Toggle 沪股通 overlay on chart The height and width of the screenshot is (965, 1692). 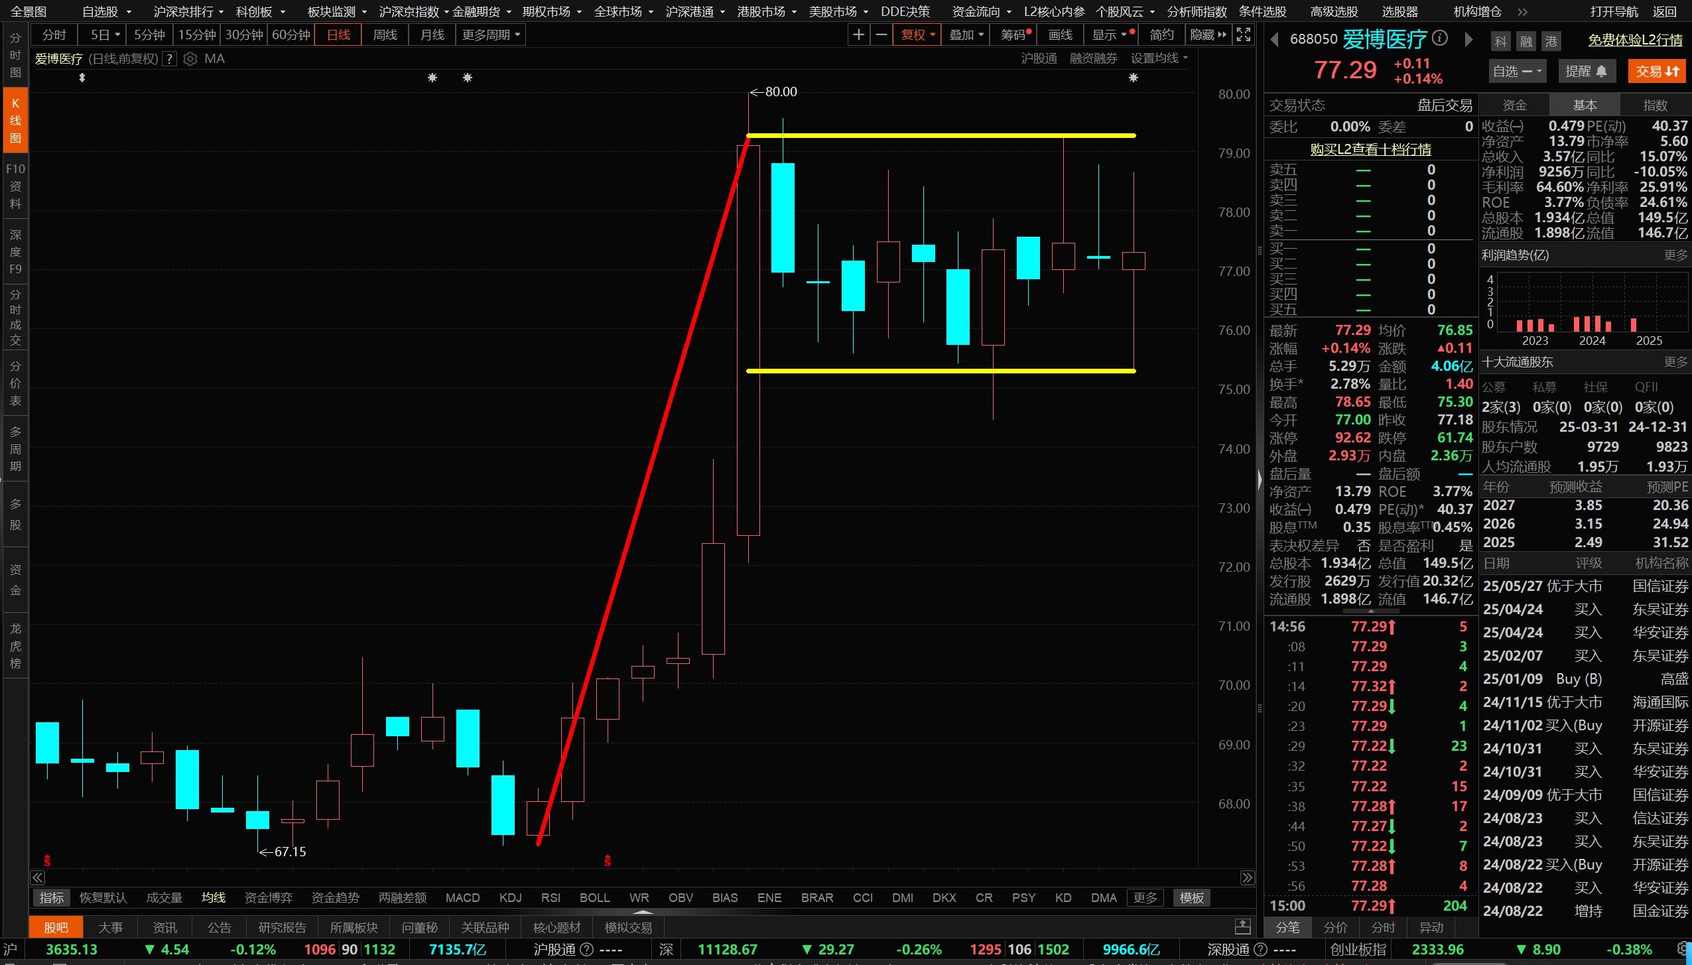(x=1039, y=58)
